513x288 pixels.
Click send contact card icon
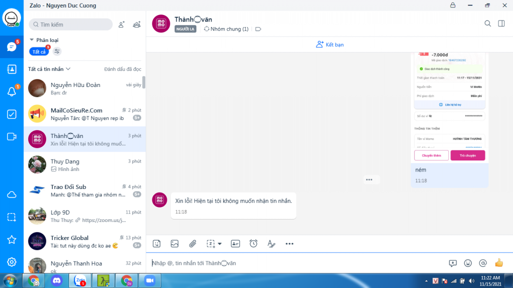tap(235, 243)
